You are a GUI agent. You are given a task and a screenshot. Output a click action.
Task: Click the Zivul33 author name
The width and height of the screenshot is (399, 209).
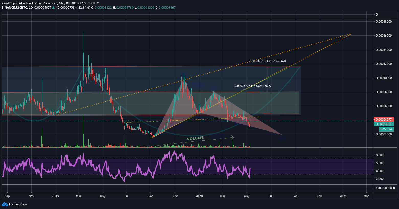pos(7,3)
